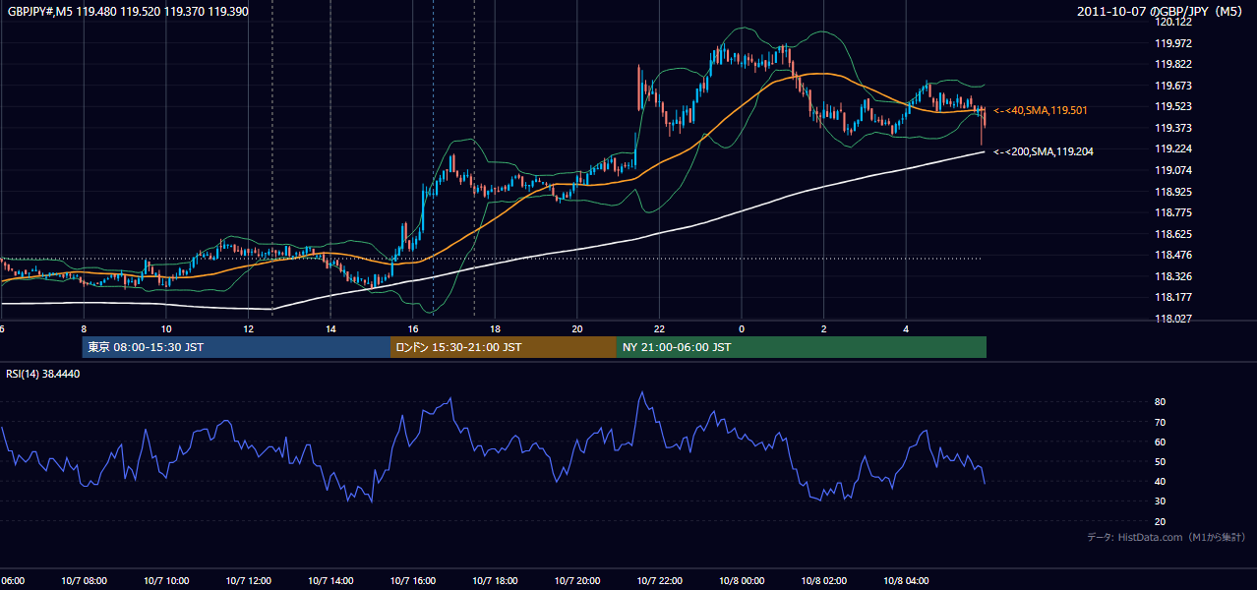Click the London 15:30-21:00 JST session bar
The height and width of the screenshot is (590, 1257).
click(x=504, y=347)
